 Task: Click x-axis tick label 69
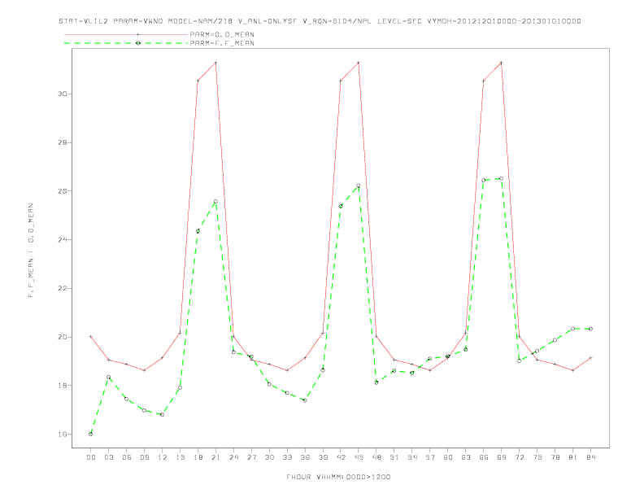click(502, 457)
